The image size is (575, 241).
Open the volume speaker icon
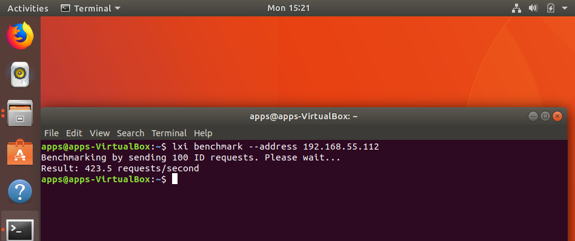tap(533, 8)
